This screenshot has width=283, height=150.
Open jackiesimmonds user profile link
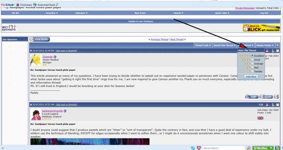point(52,111)
